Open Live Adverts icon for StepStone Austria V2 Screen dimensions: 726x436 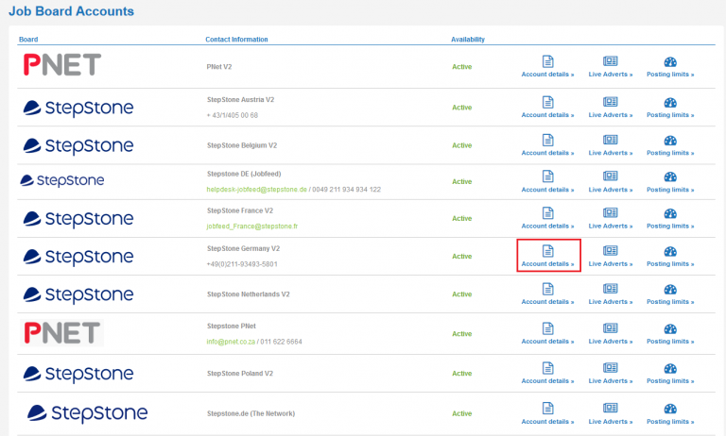[610, 102]
